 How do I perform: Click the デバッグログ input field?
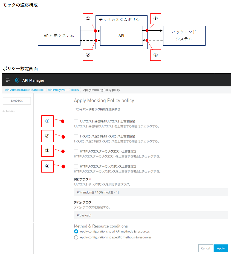(x=151, y=215)
